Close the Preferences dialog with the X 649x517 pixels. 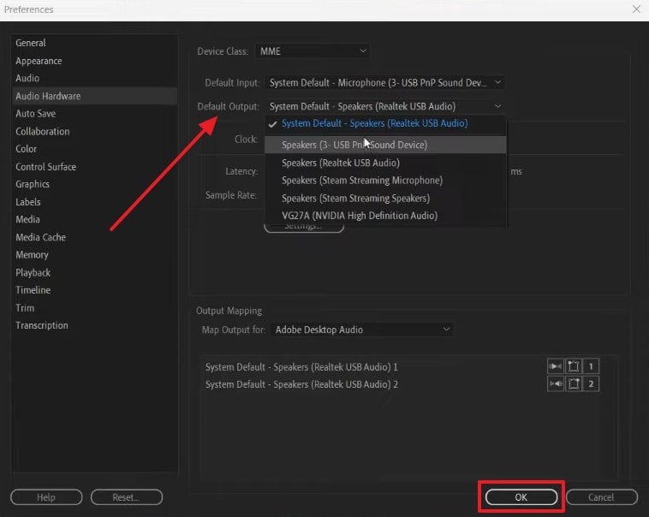(x=636, y=9)
